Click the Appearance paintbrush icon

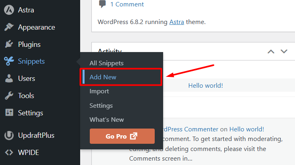9,27
